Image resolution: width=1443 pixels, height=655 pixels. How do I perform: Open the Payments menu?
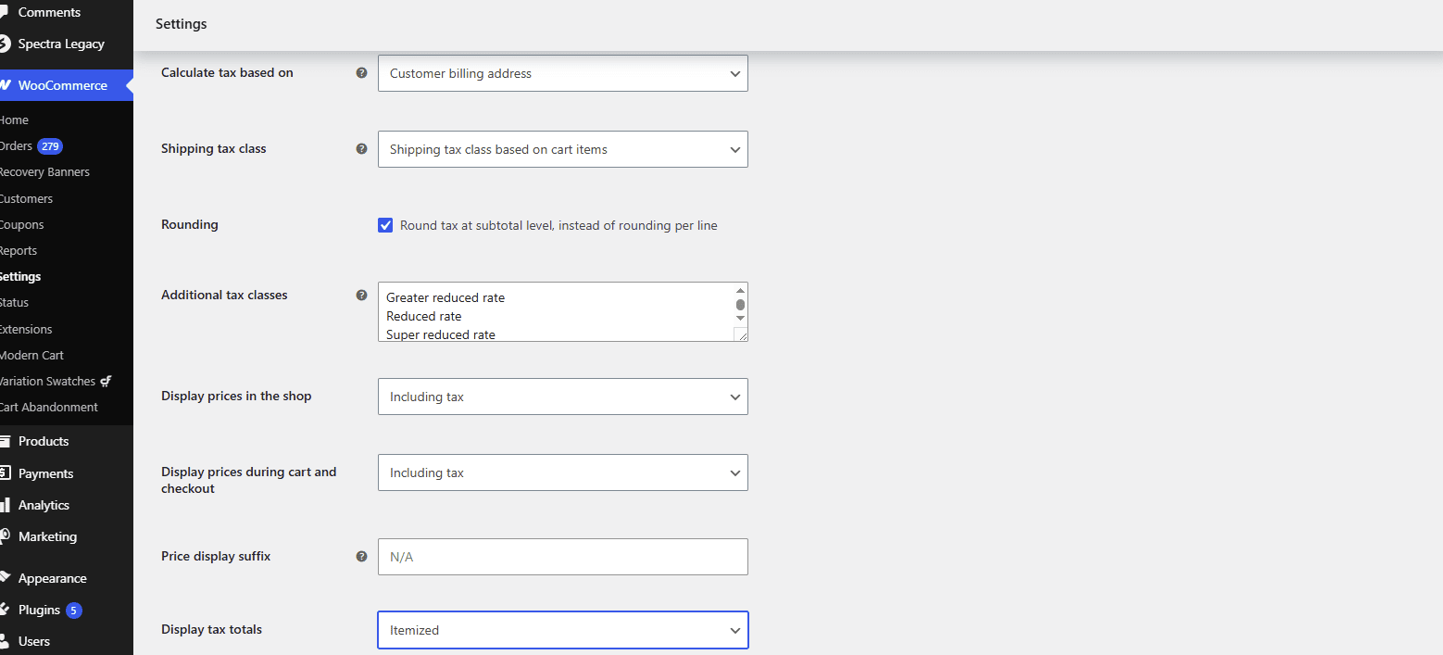[45, 473]
